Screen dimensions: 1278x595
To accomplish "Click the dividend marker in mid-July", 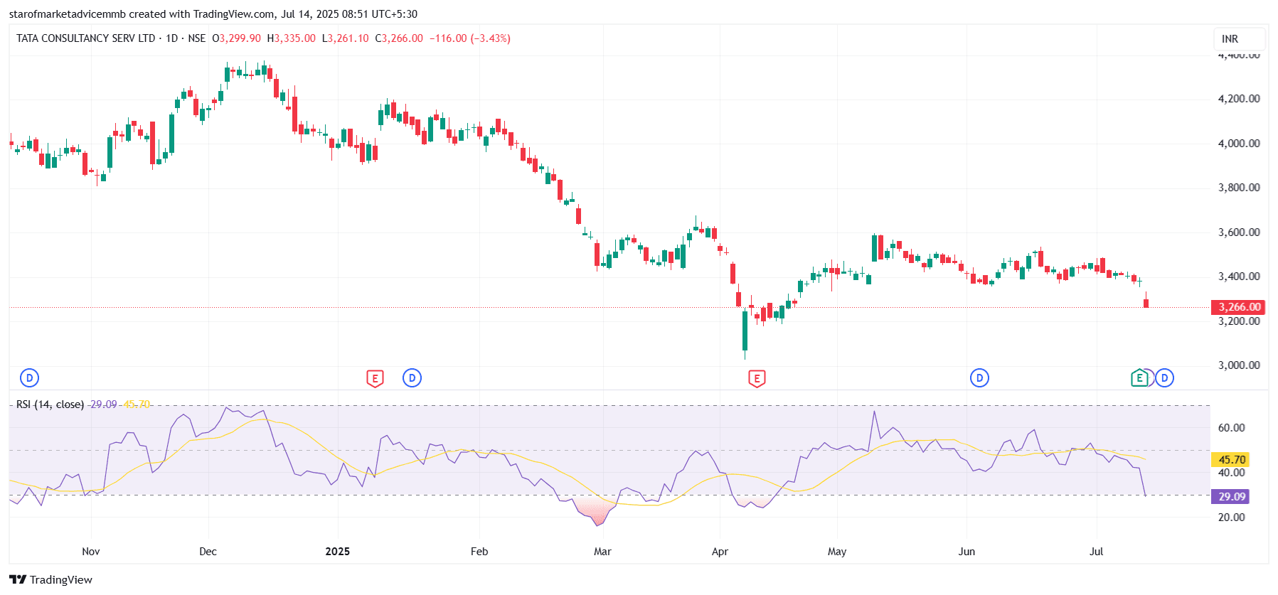I will click(x=1164, y=378).
